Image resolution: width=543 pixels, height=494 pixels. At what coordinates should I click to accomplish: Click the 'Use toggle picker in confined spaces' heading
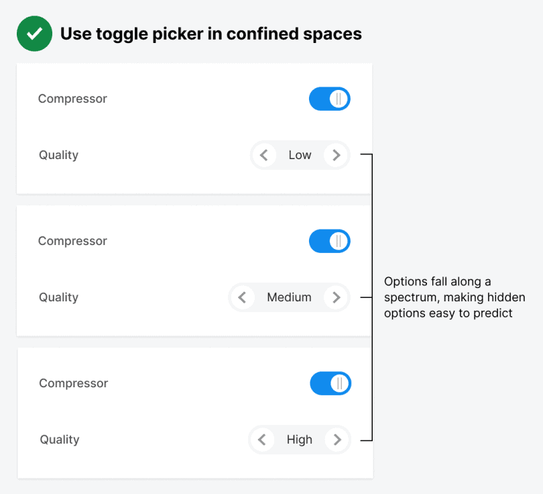210,34
